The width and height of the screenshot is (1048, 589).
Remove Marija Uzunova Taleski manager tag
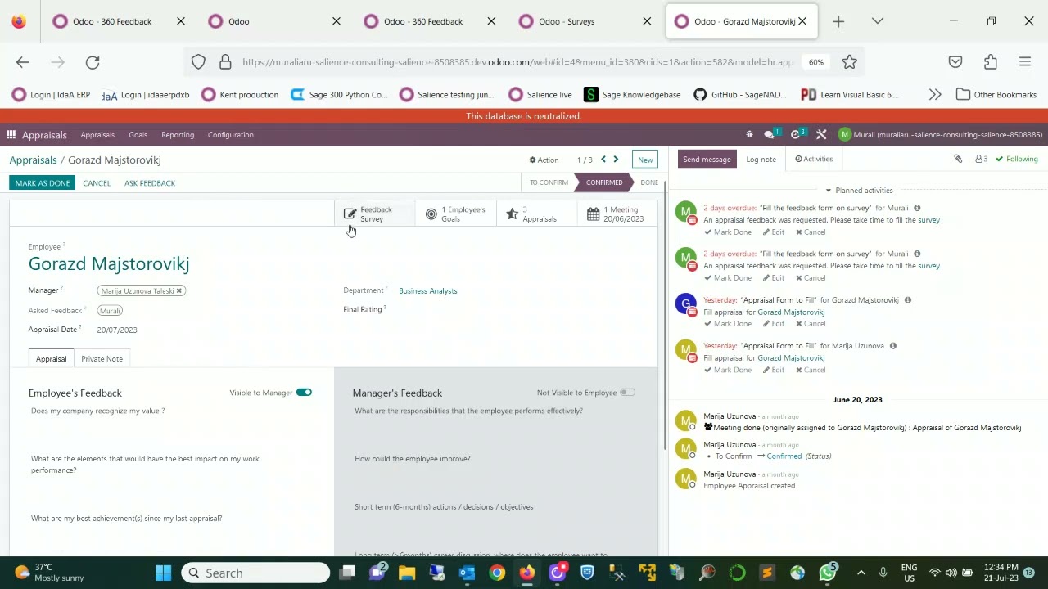tap(178, 290)
